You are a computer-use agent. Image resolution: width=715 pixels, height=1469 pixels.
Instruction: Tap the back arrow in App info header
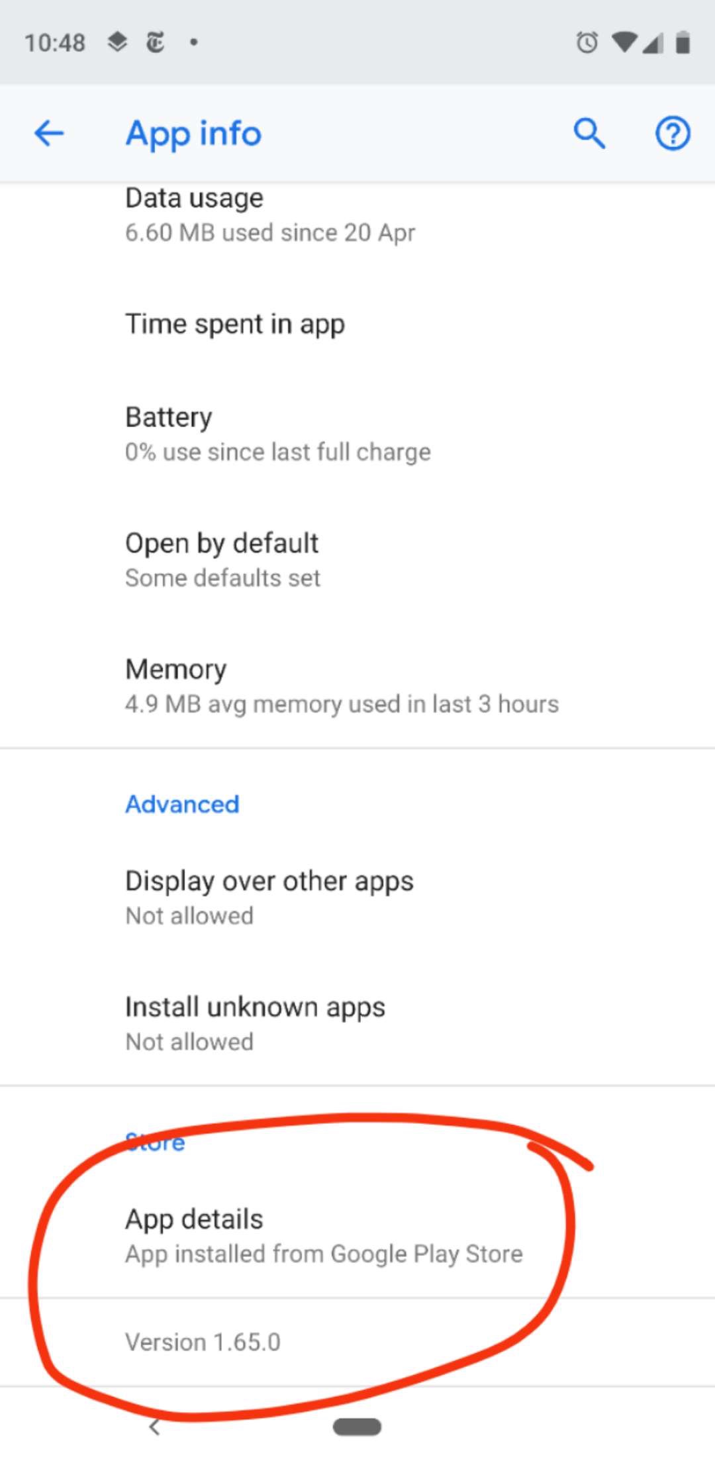coord(50,133)
